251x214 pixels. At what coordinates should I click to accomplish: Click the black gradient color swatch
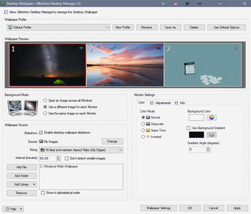[197, 135]
